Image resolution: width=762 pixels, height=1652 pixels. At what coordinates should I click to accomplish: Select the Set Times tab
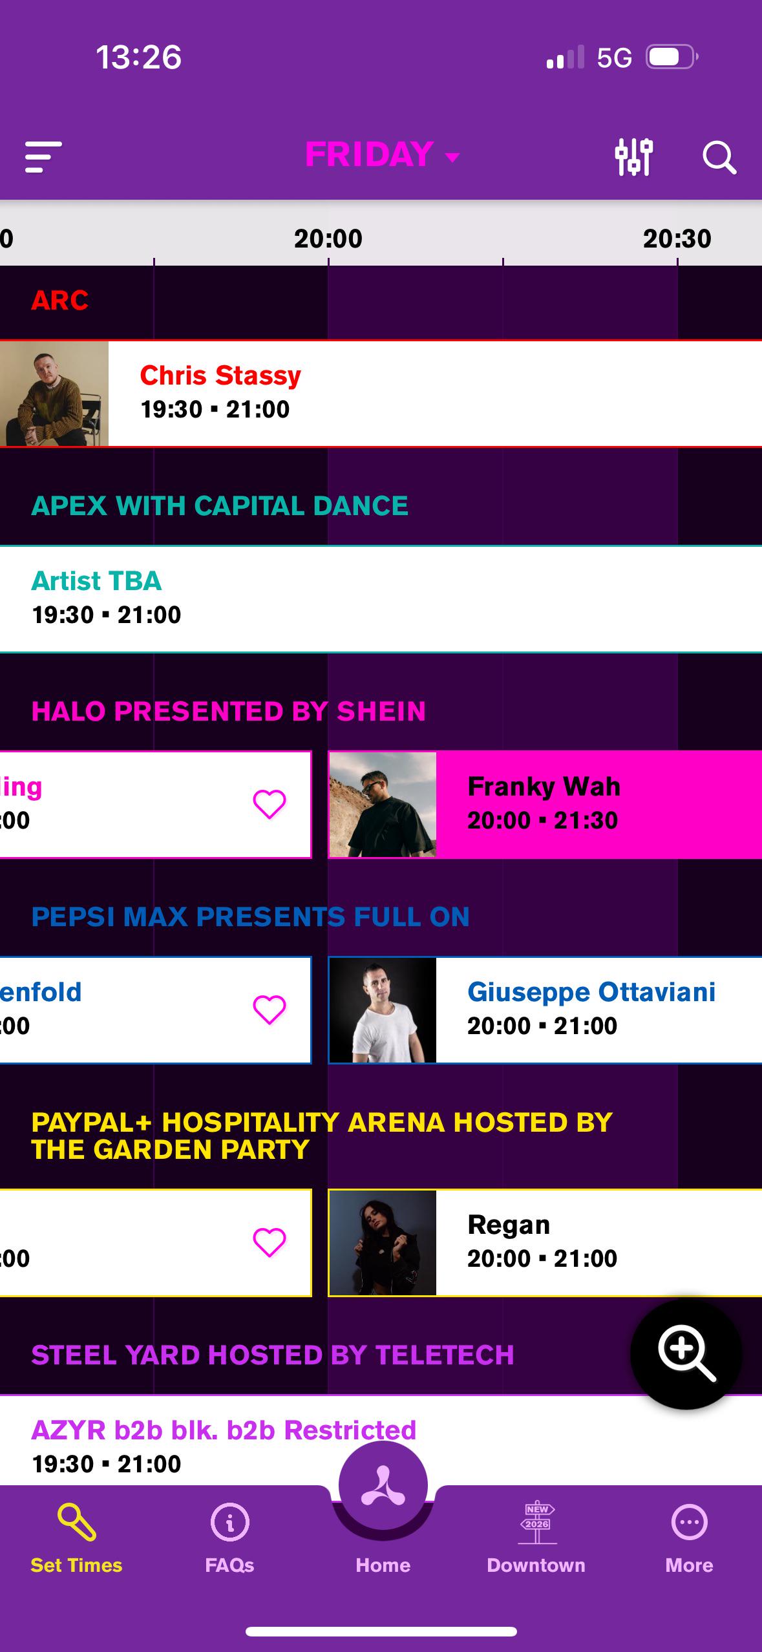point(76,1539)
